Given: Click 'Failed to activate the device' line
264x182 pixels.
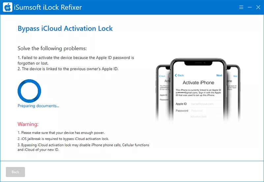Looking at the screenshot, I should [76, 60].
